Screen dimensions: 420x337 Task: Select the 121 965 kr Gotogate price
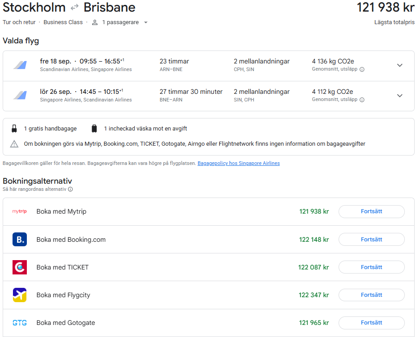[314, 323]
